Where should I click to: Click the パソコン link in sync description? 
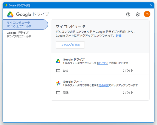tap(103, 63)
